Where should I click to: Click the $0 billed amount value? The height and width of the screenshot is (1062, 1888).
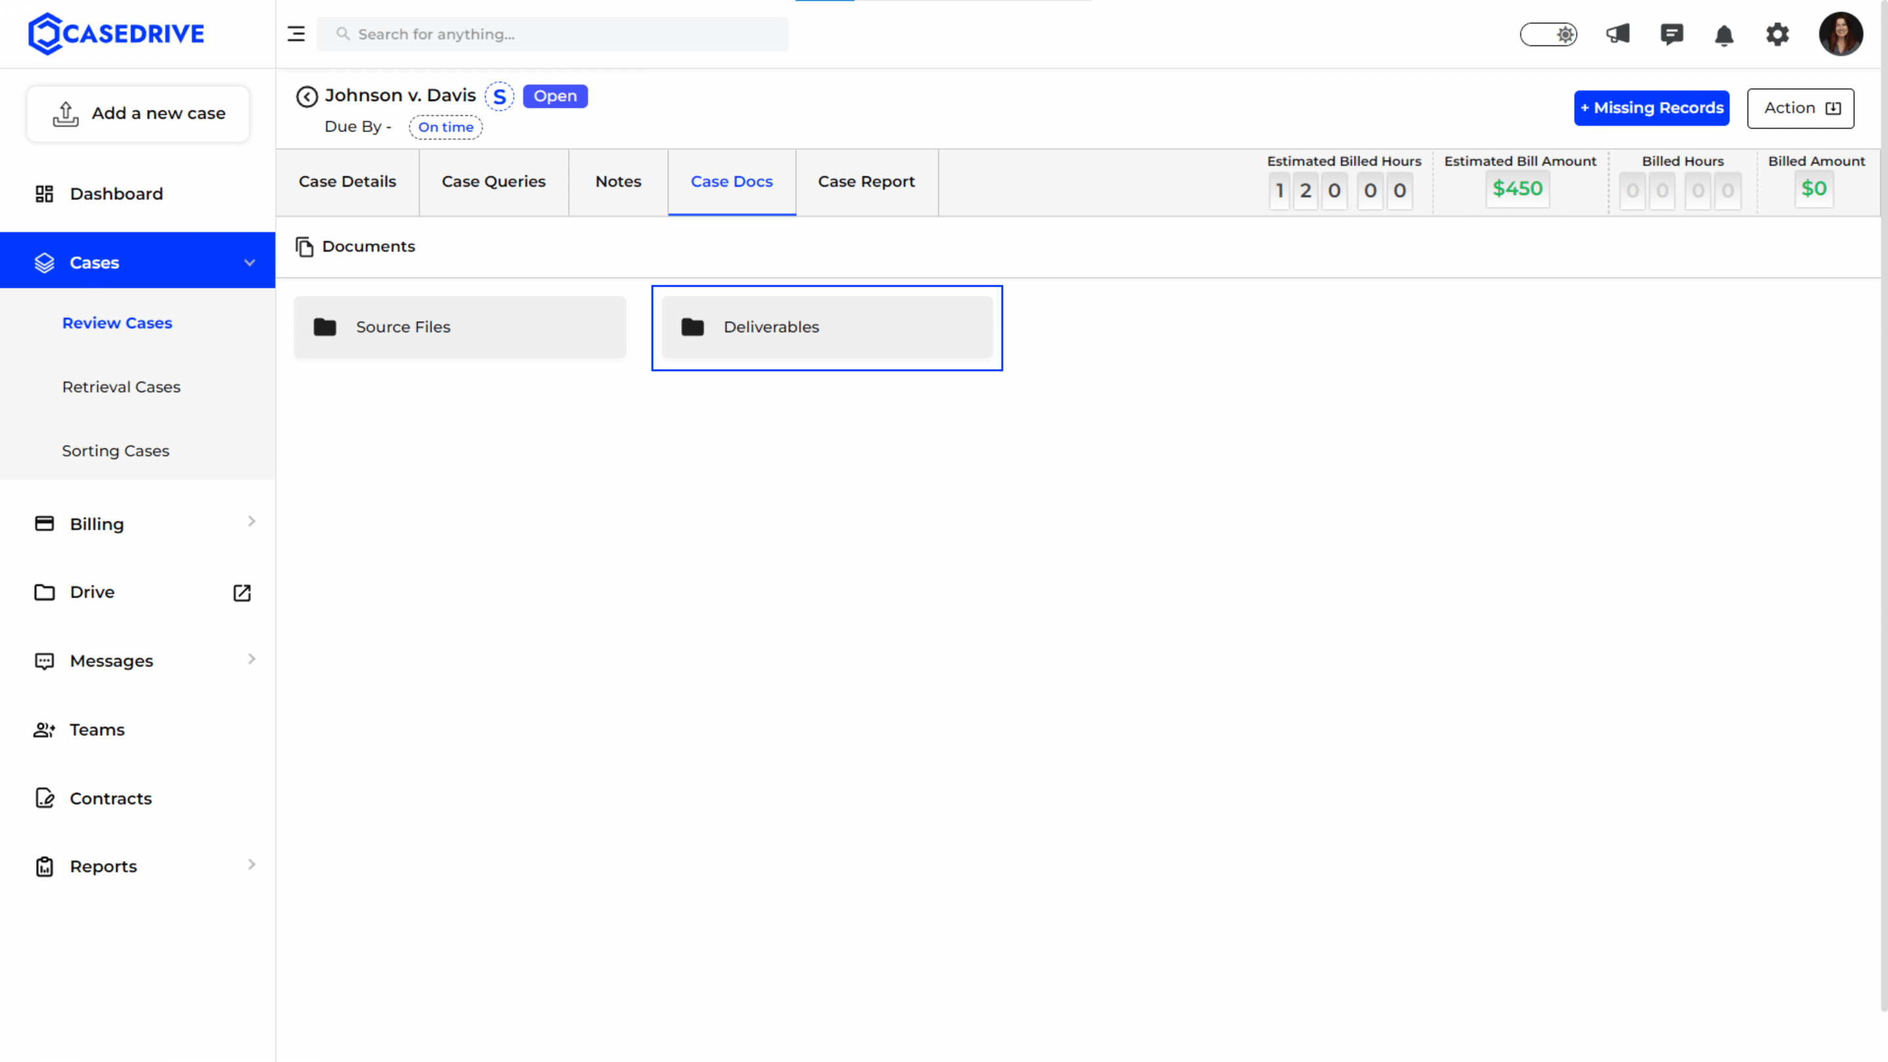tap(1813, 189)
